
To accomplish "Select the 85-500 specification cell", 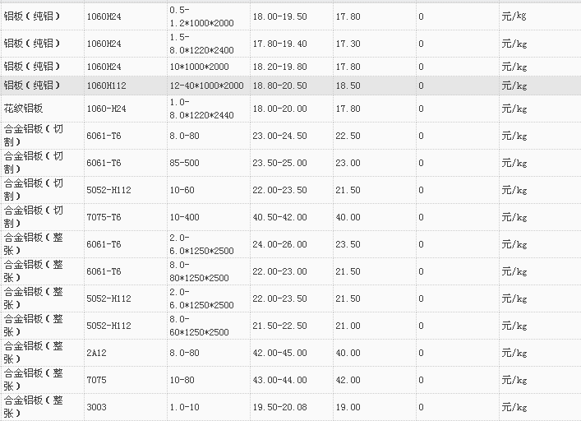I will pyautogui.click(x=183, y=163).
